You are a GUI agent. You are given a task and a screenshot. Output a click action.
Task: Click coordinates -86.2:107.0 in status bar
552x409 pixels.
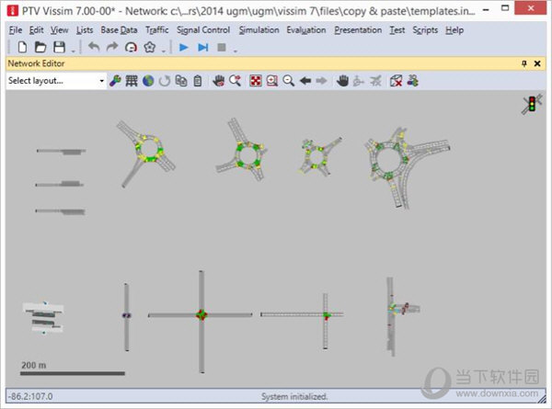[x=30, y=397]
